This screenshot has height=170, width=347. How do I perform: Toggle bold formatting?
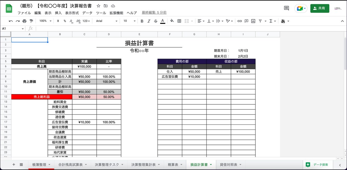(142, 21)
